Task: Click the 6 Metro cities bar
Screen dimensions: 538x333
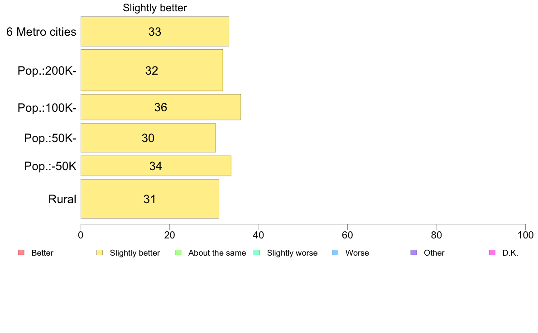Action: click(x=154, y=31)
